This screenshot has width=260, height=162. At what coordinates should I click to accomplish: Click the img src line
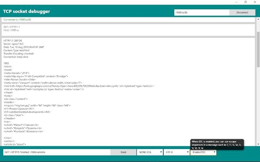[37, 105]
